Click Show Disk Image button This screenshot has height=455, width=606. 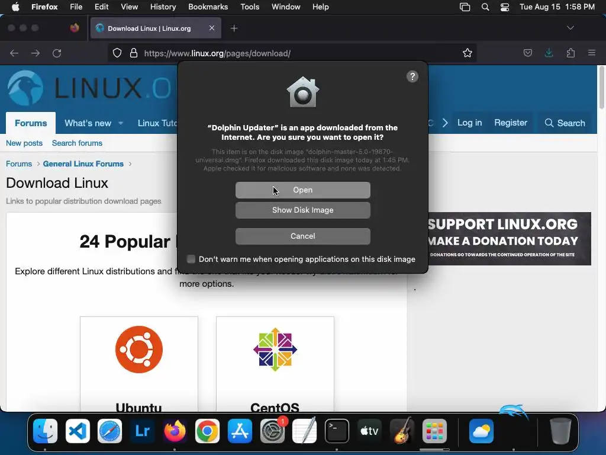click(x=302, y=210)
